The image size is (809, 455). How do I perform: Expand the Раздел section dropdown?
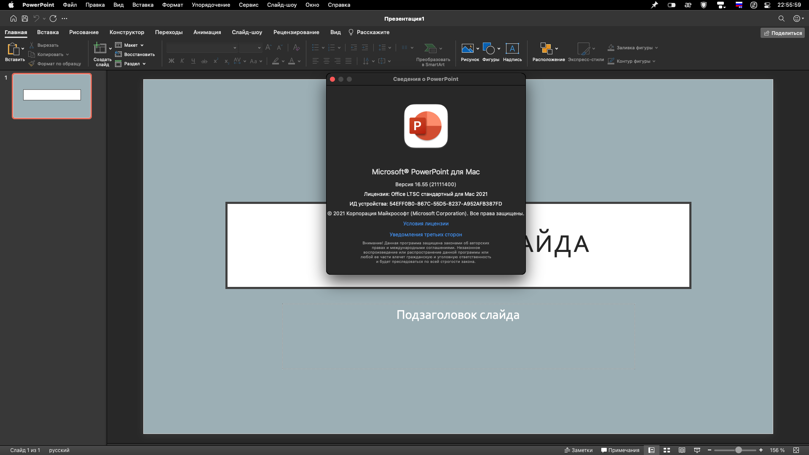tap(144, 64)
